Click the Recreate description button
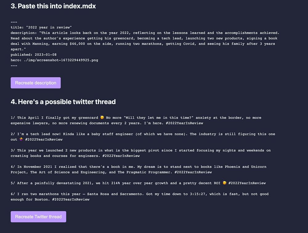Screen dimensions: 308x233 (x=36, y=83)
